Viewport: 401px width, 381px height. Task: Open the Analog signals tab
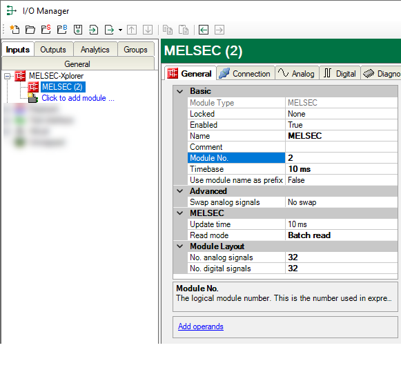(297, 74)
